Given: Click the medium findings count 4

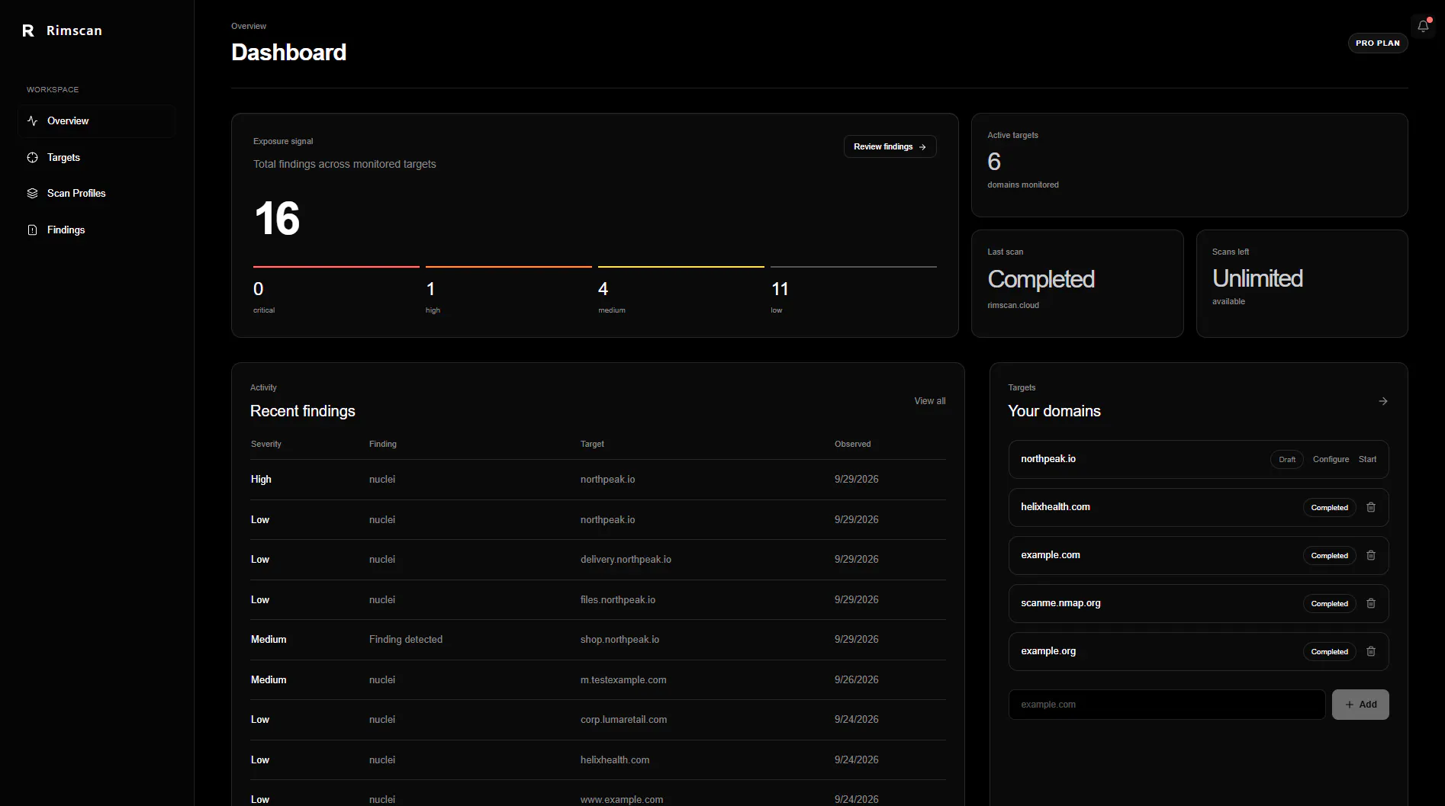Looking at the screenshot, I should coord(603,289).
